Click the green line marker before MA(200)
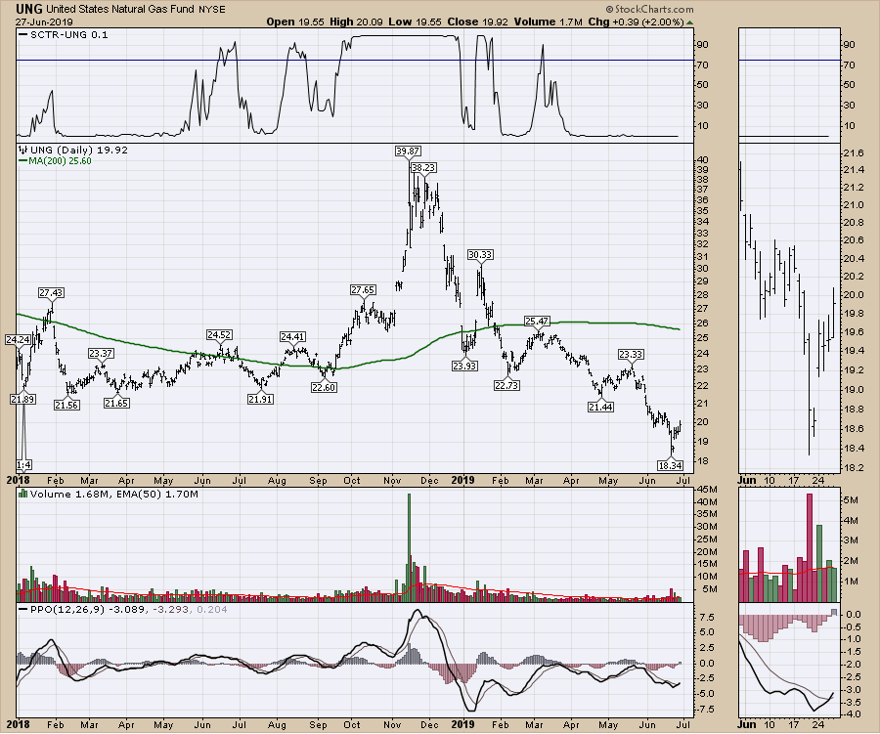 click(x=23, y=160)
